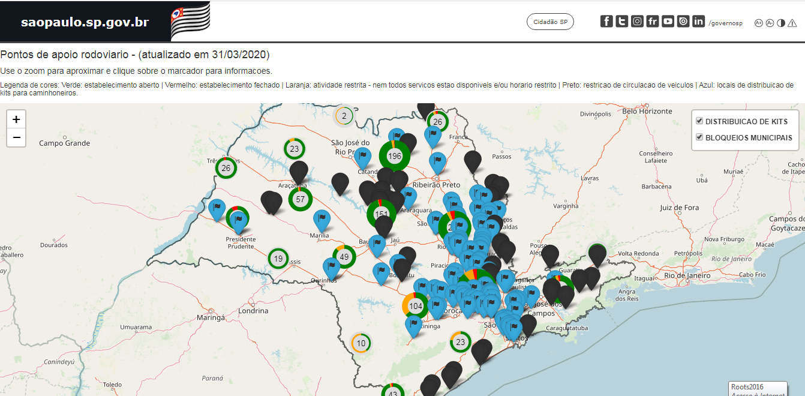The width and height of the screenshot is (805, 396).
Task: Zoom out the map with minus button
Action: pyautogui.click(x=16, y=137)
